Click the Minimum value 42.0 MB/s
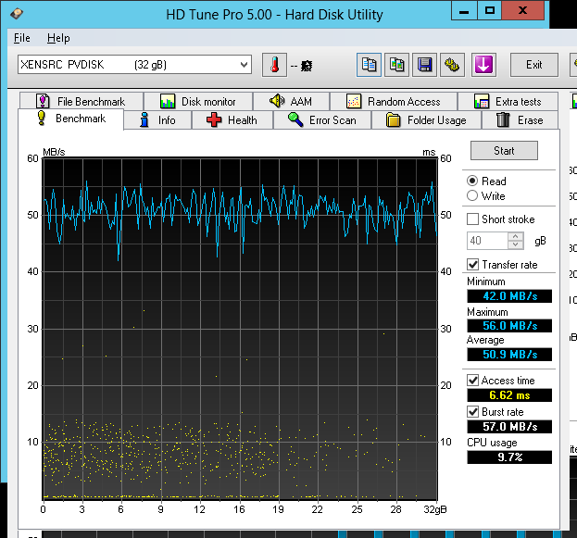Viewport: 577px width, 538px height. pos(509,296)
